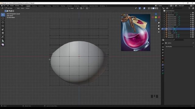Open the outliner display mode dropdown

point(168,8)
